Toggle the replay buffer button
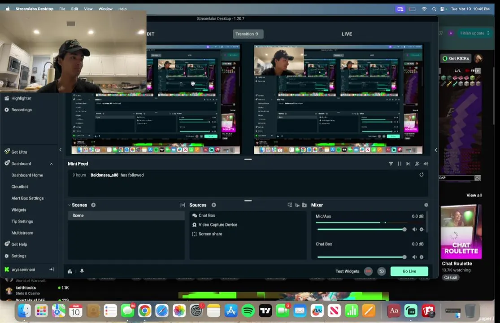 coord(381,271)
